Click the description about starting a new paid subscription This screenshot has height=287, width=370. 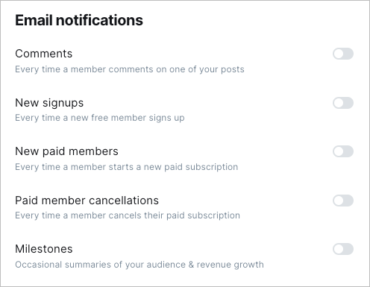127,167
